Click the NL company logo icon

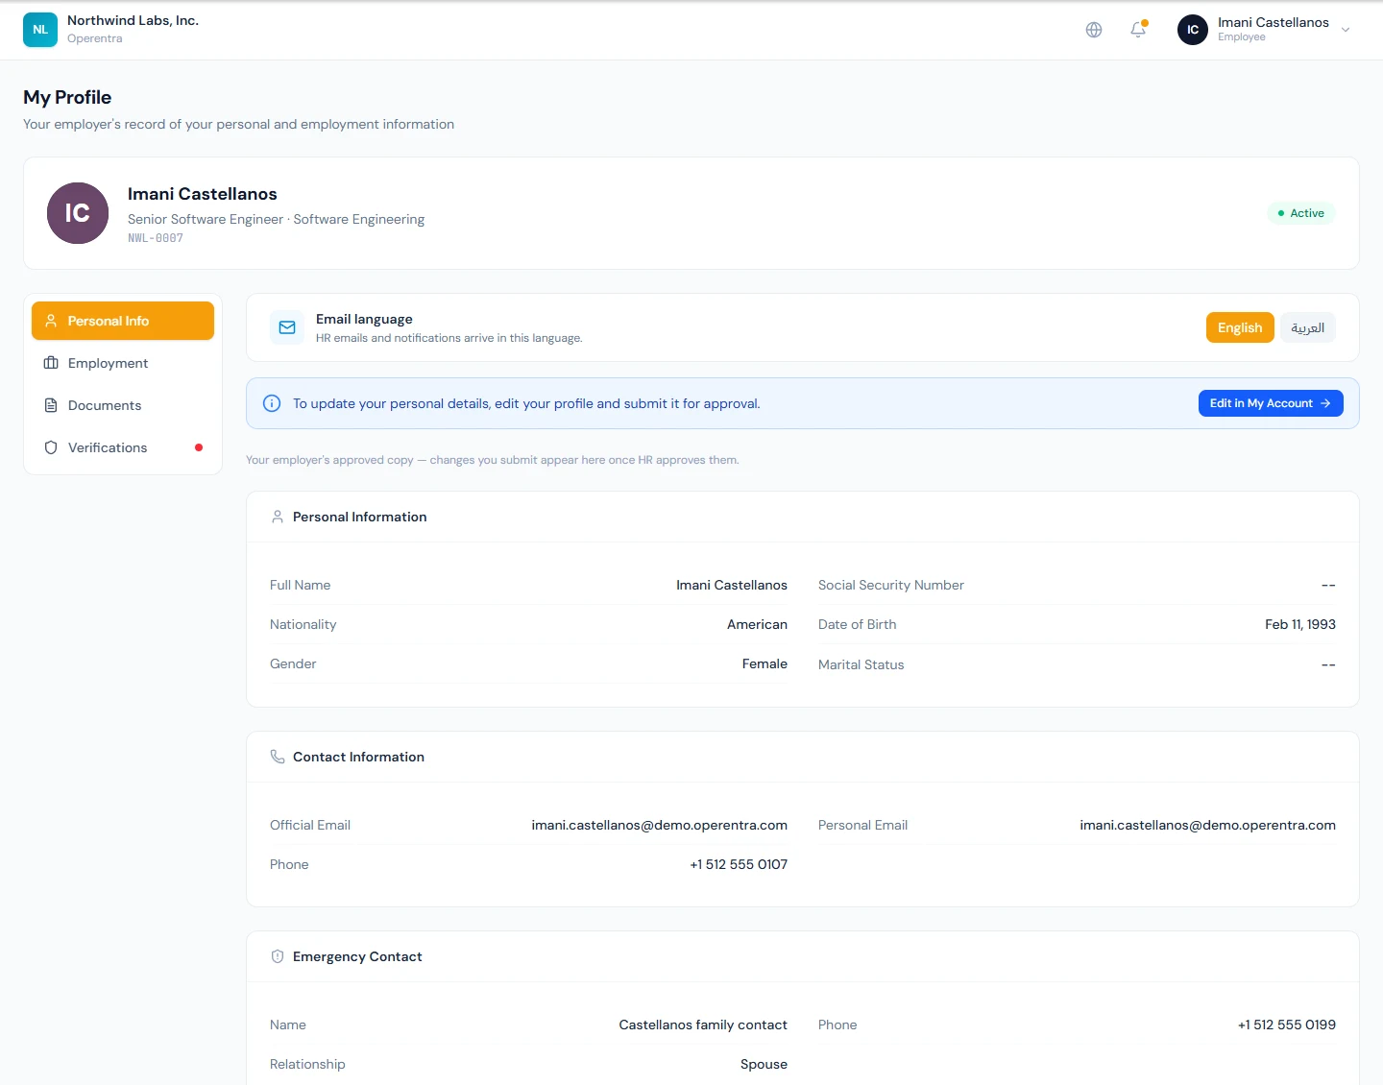point(40,30)
